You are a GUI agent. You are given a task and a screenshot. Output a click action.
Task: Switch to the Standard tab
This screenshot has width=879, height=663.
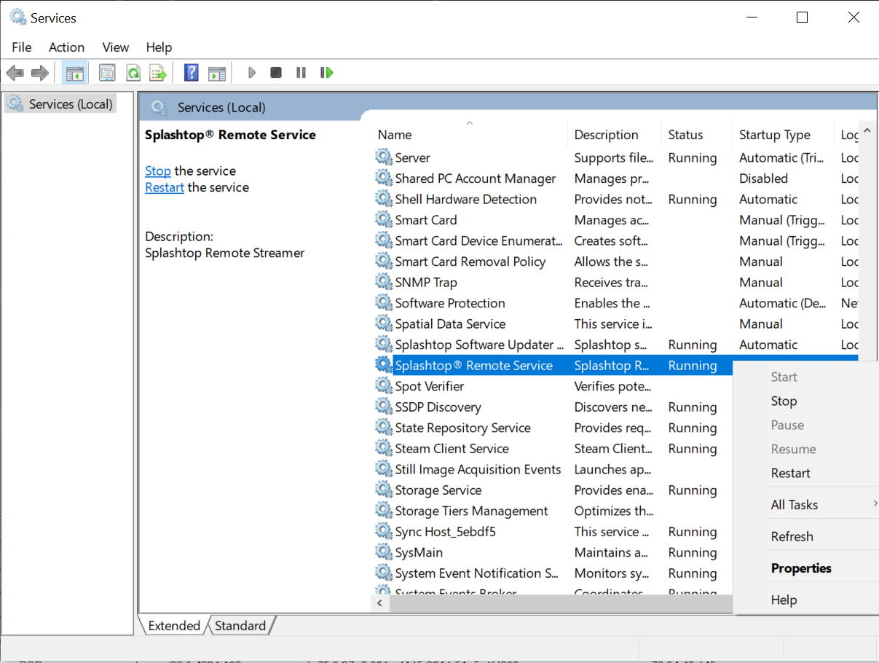[x=240, y=625]
